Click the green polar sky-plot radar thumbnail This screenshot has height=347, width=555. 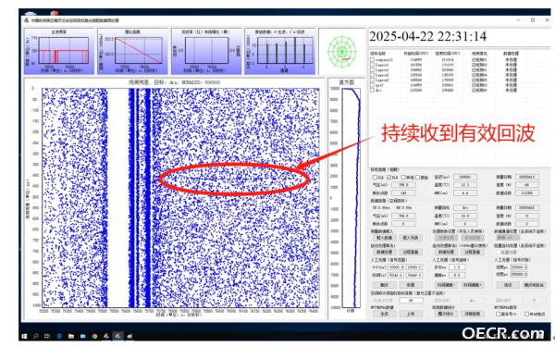coord(341,52)
